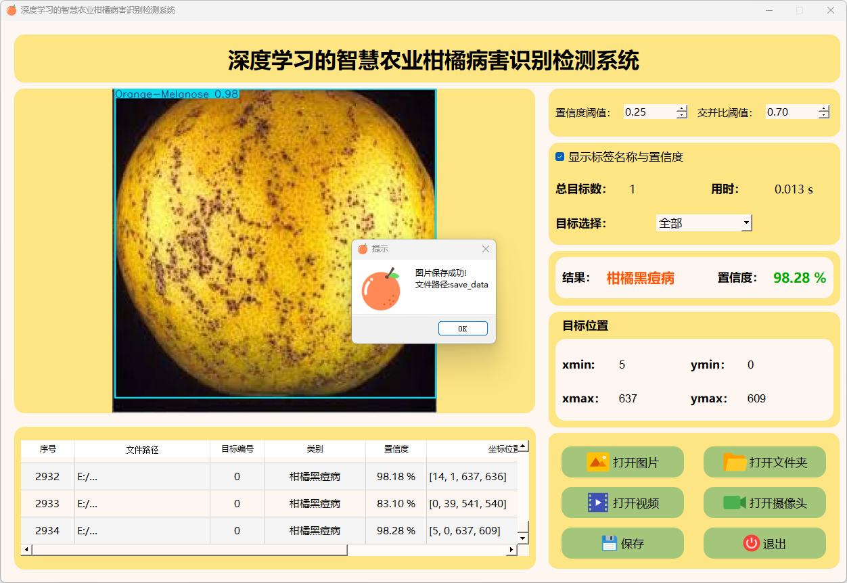Image resolution: width=847 pixels, height=583 pixels.
Task: Click the horizontal scrollbar under the table
Action: pyautogui.click(x=189, y=550)
